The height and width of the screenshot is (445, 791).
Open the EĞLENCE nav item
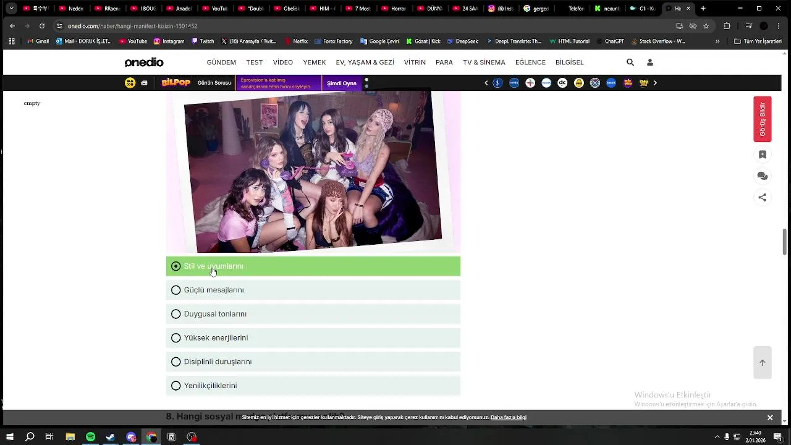(530, 62)
